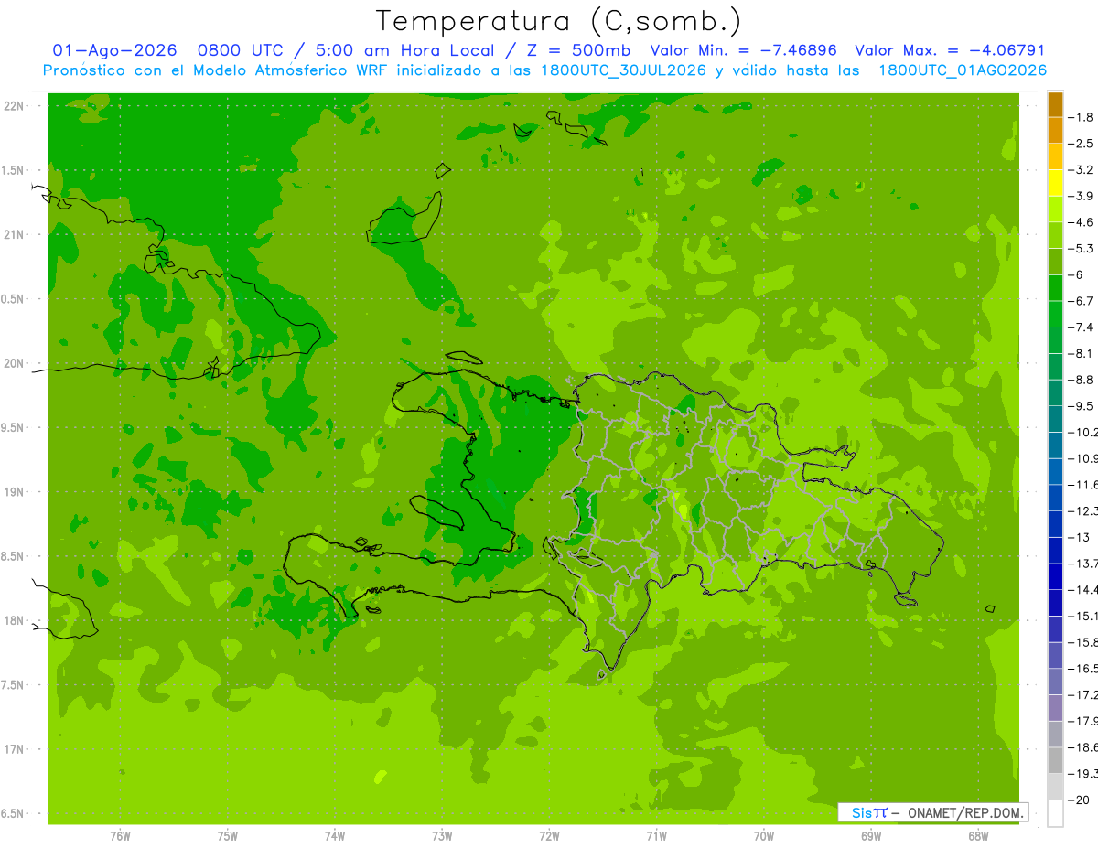Click the Temperatura (C,somb.) map title
Viewport: 1098px width, 848px height.
pos(559,22)
